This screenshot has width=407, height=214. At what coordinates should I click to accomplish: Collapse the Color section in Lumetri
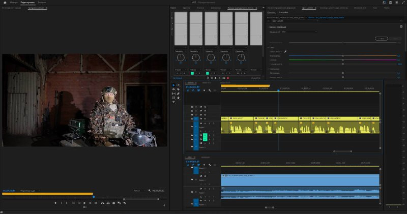coord(268,47)
